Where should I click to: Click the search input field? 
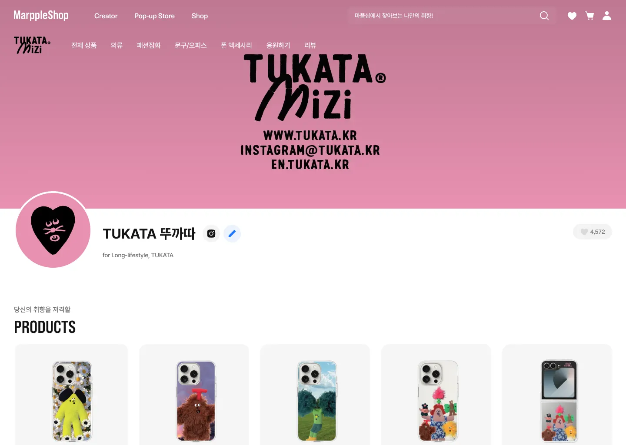443,16
